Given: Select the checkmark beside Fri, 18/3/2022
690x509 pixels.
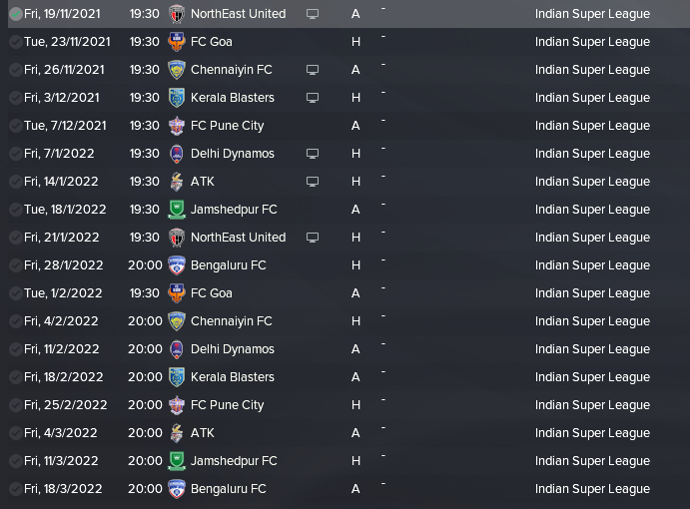Looking at the screenshot, I should point(16,489).
